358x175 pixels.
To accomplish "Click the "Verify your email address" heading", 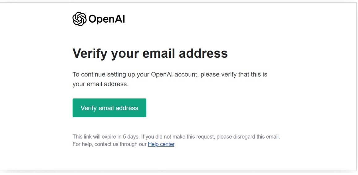I will [x=150, y=53].
